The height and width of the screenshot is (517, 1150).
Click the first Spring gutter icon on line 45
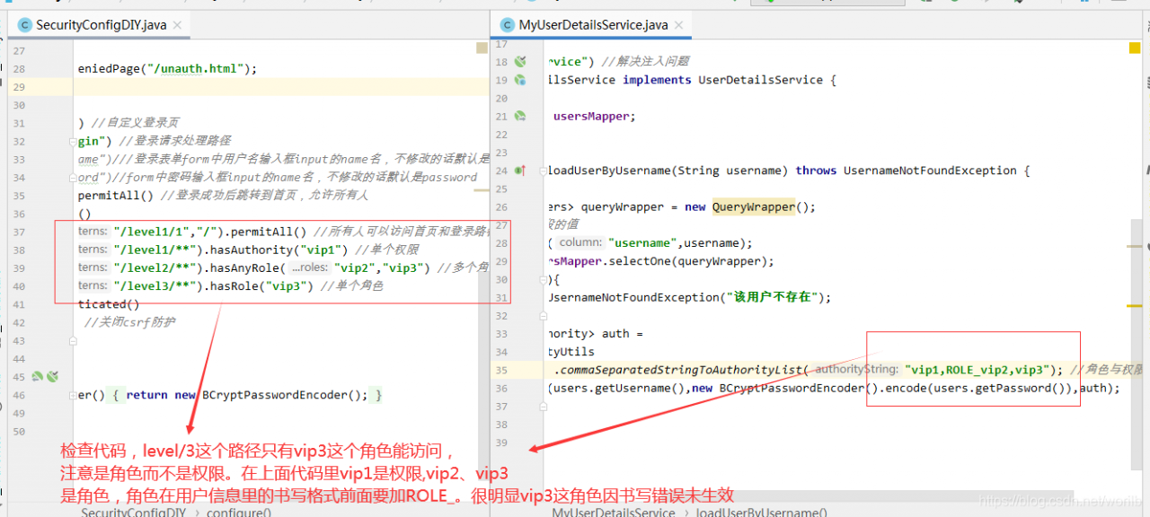(x=38, y=377)
